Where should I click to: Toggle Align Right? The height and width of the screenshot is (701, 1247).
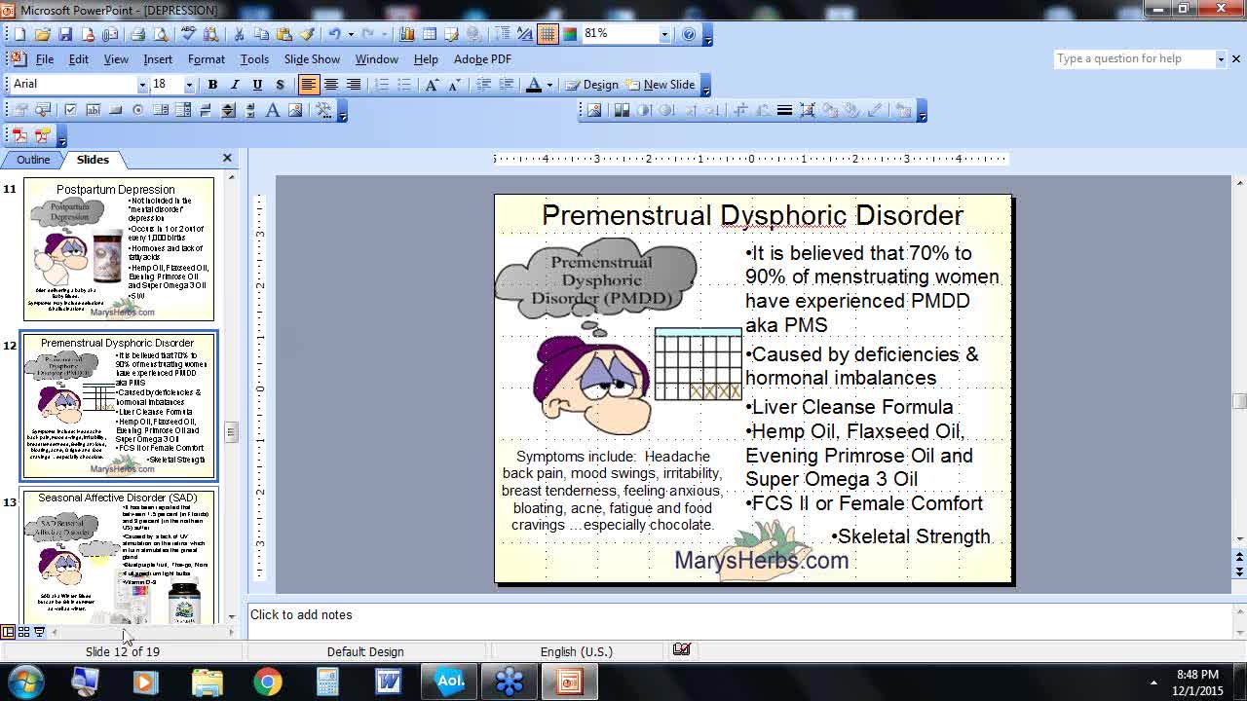coord(353,85)
